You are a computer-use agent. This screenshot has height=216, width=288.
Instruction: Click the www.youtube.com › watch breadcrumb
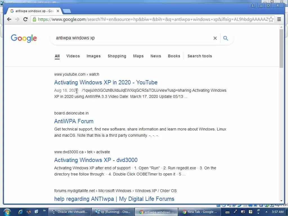(77, 74)
